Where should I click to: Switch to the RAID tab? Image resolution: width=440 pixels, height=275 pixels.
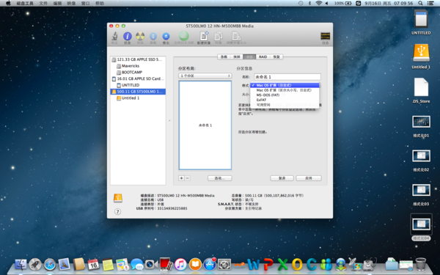pos(263,57)
